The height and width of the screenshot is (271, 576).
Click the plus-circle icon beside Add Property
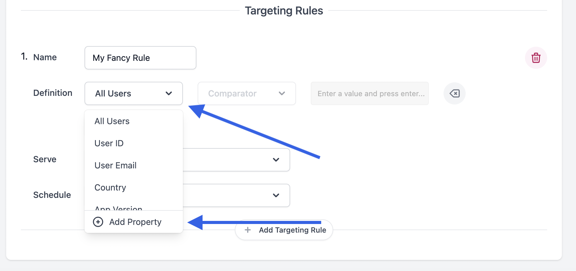[x=98, y=222]
